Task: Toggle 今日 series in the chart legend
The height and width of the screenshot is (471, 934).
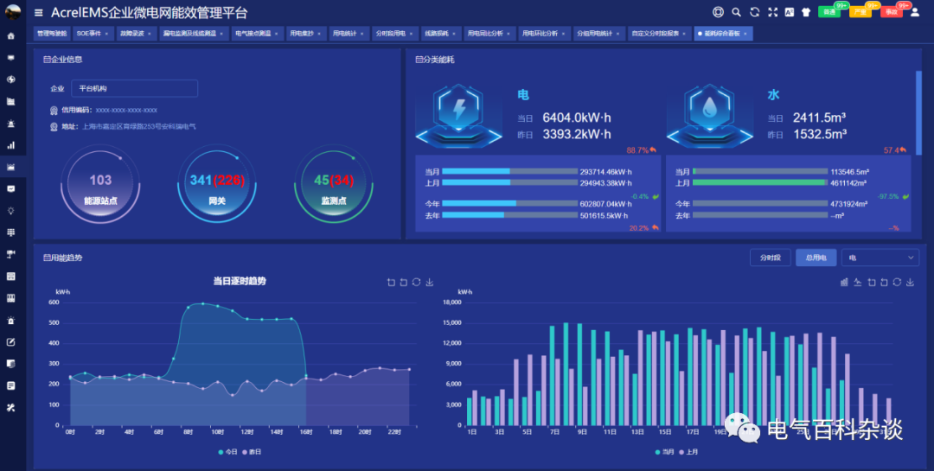Action: pyautogui.click(x=228, y=452)
